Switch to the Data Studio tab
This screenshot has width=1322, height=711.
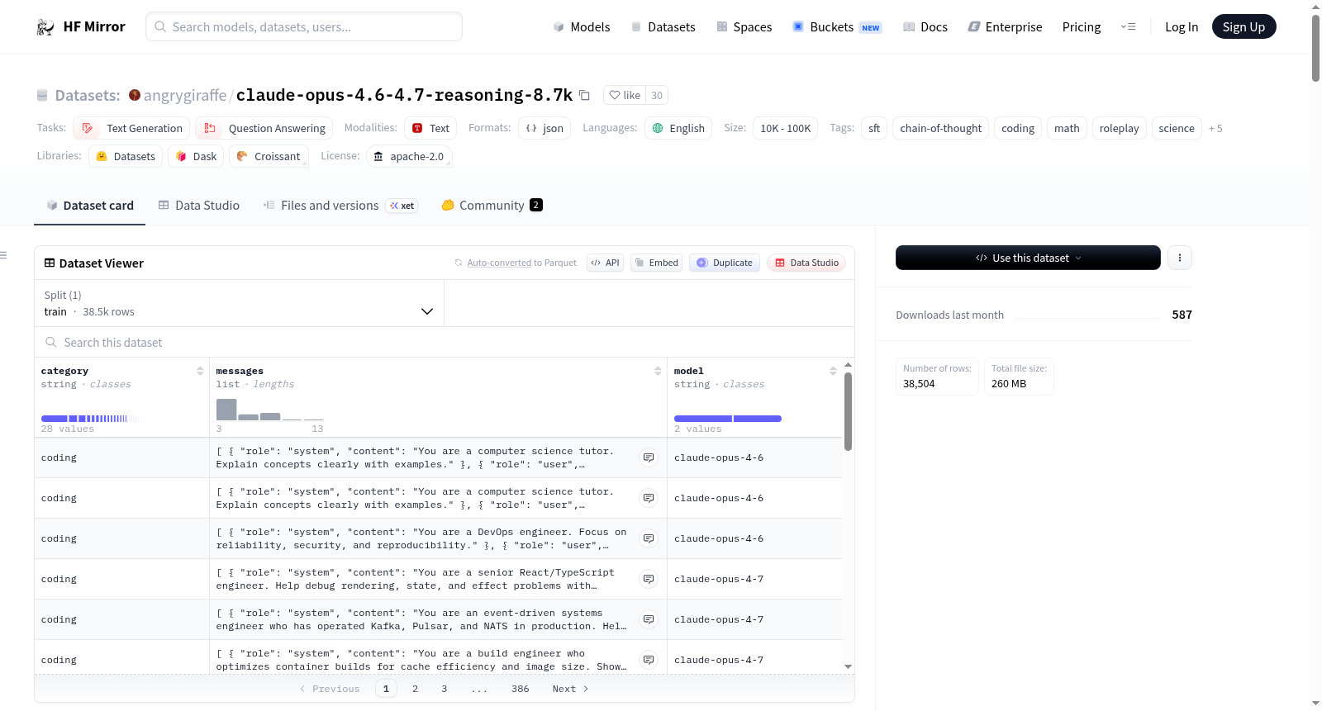pos(199,206)
